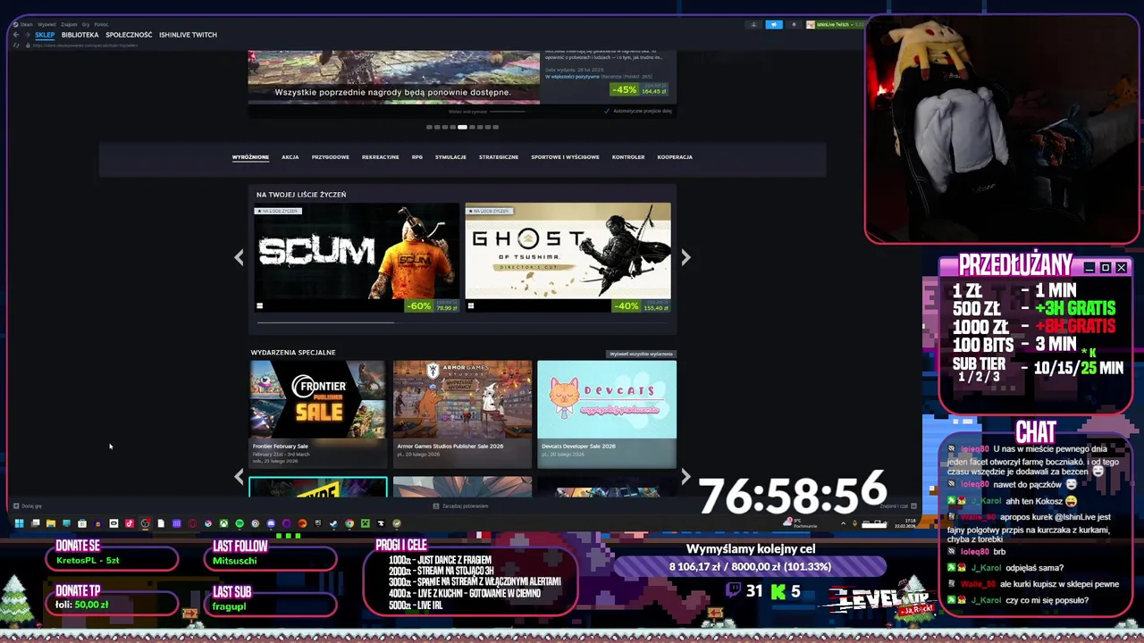The image size is (1144, 643).
Task: Click Wyświetl wszystkie wydarzenia button
Action: pos(641,354)
